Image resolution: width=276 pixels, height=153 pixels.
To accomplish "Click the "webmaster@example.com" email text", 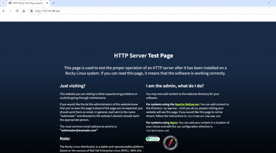I will coord(79,130).
